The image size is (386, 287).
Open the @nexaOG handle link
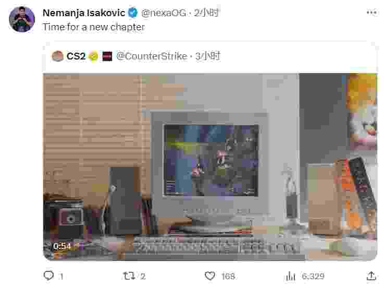click(x=164, y=13)
